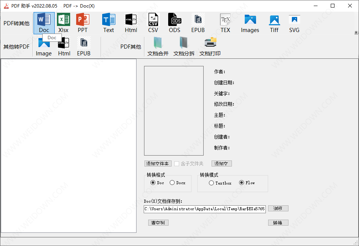Click the 作者 metadata label
Image resolution: width=359 pixels, height=246 pixels.
tap(219, 72)
